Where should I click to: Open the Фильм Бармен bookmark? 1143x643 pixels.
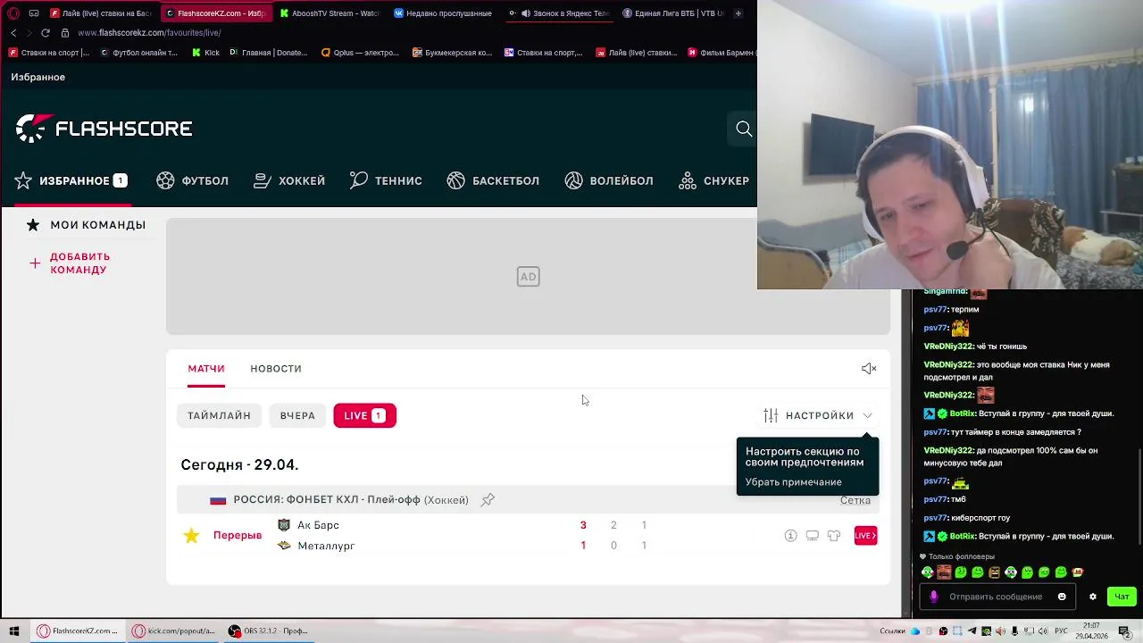721,53
